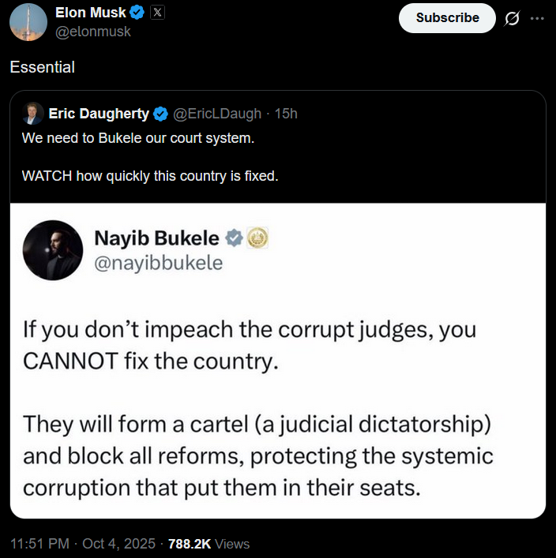
Task: Click the 788.2K Views count
Action: (208, 544)
